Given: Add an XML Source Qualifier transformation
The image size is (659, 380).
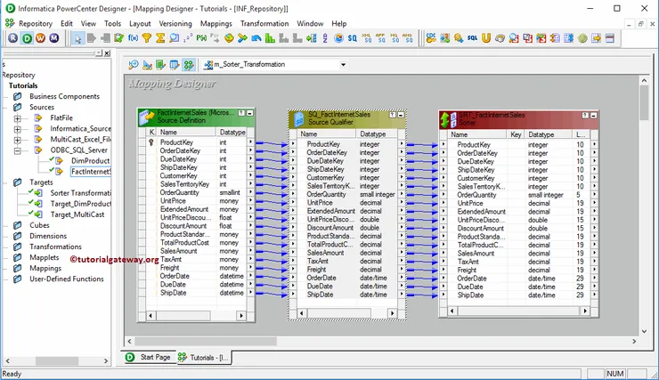Looking at the screenshot, I should [x=366, y=38].
